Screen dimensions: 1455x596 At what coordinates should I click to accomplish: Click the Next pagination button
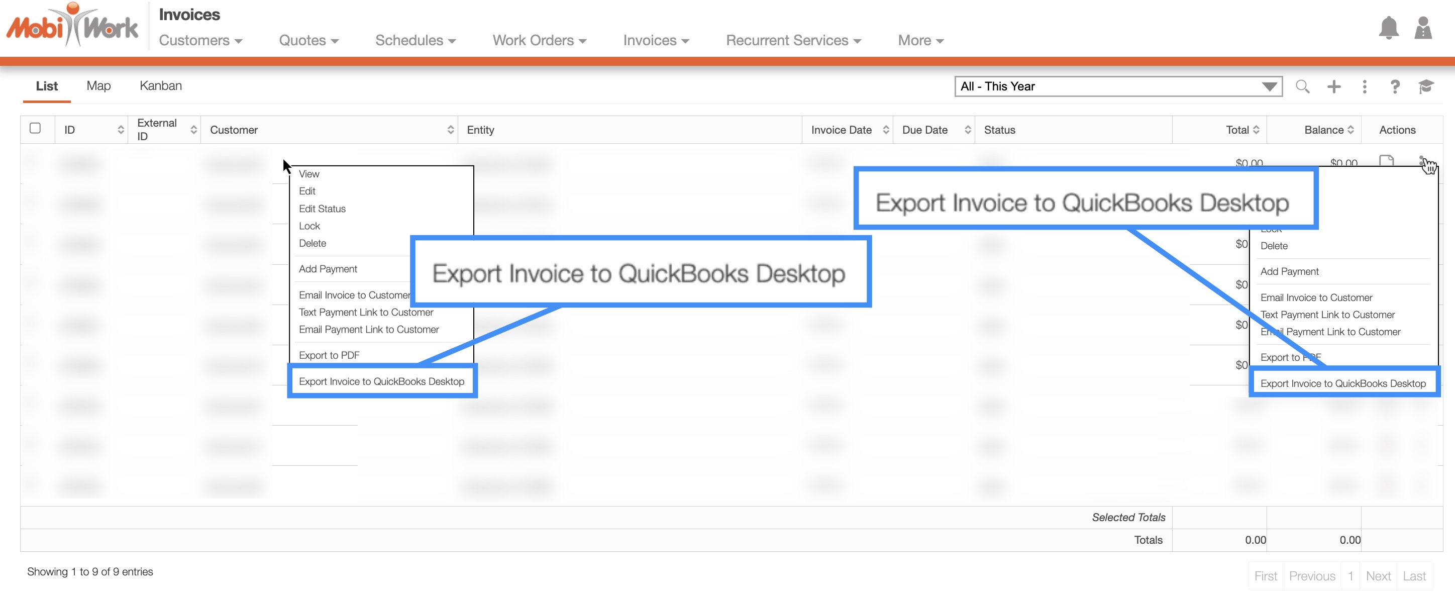(x=1378, y=576)
